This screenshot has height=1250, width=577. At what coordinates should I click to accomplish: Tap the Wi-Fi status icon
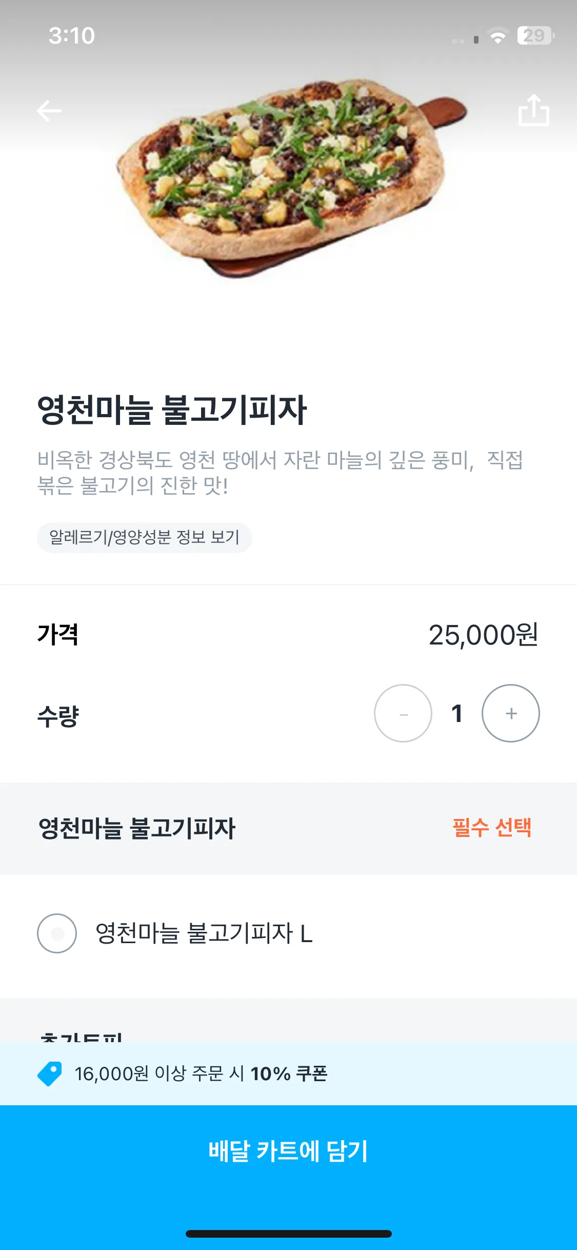point(497,37)
